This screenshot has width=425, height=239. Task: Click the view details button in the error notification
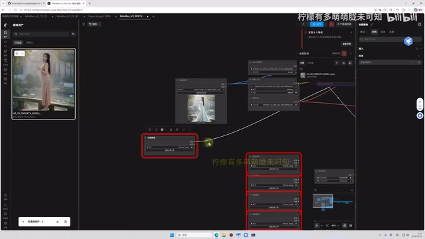point(347,44)
